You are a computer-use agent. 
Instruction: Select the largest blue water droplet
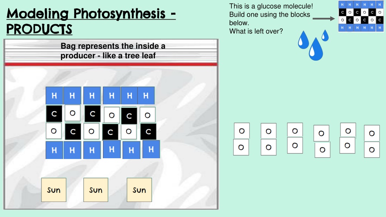click(316, 49)
